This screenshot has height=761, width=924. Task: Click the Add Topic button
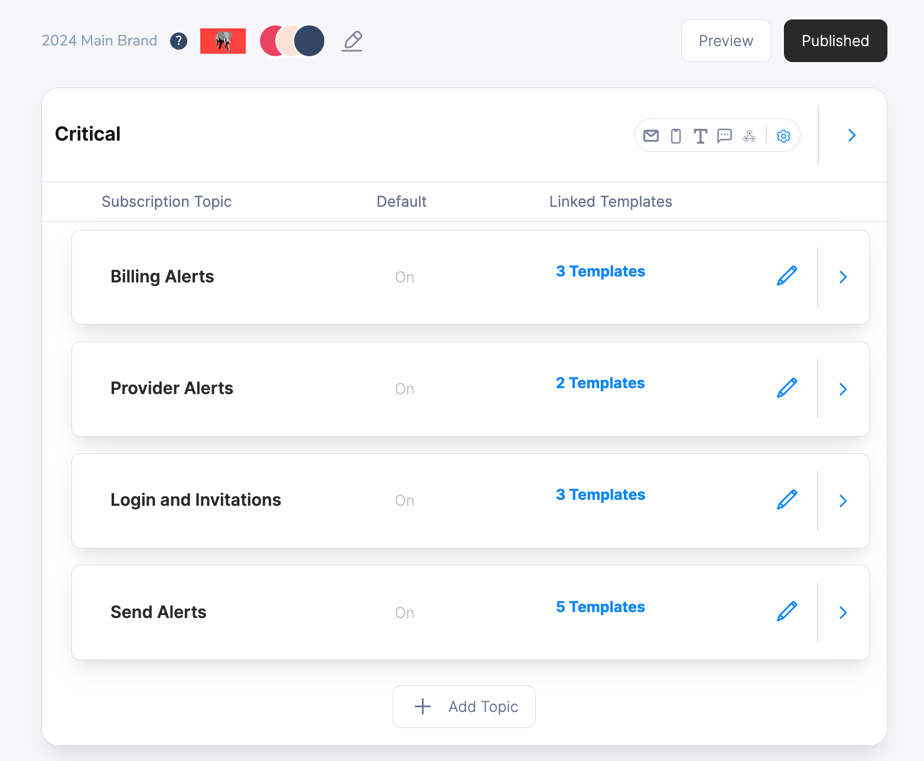pyautogui.click(x=464, y=707)
